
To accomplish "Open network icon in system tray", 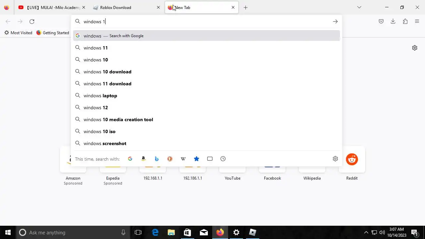I will coord(374,232).
